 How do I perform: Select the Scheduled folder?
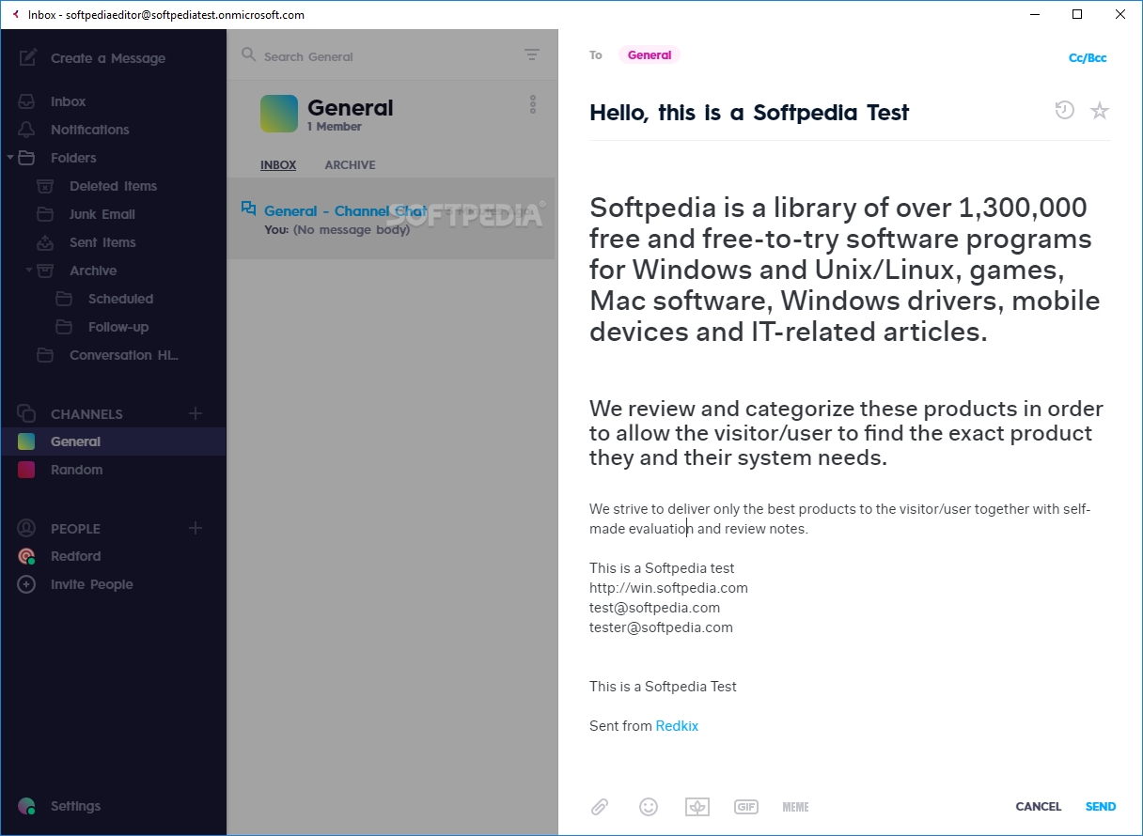pos(120,299)
